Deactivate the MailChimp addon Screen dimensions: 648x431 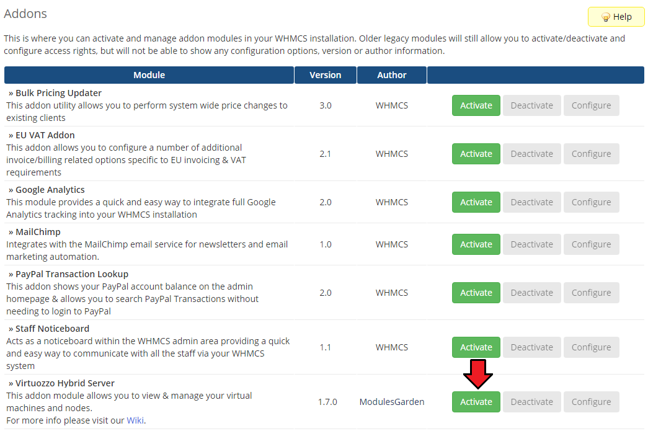tap(531, 244)
